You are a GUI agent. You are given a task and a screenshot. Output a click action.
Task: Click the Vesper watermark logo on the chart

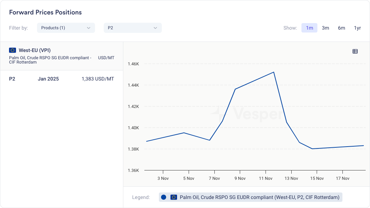coord(247,114)
